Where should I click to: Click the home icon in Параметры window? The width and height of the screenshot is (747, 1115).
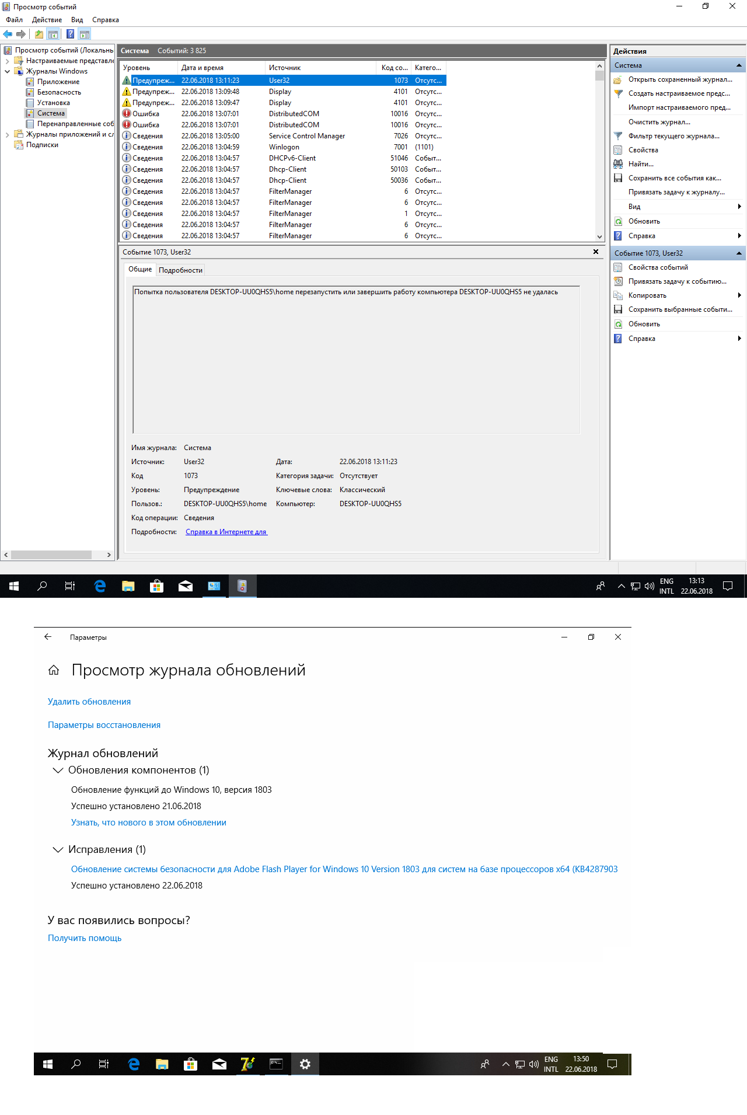54,670
